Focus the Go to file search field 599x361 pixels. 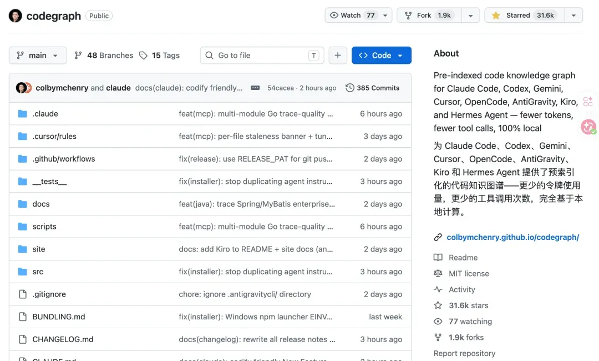tap(262, 56)
